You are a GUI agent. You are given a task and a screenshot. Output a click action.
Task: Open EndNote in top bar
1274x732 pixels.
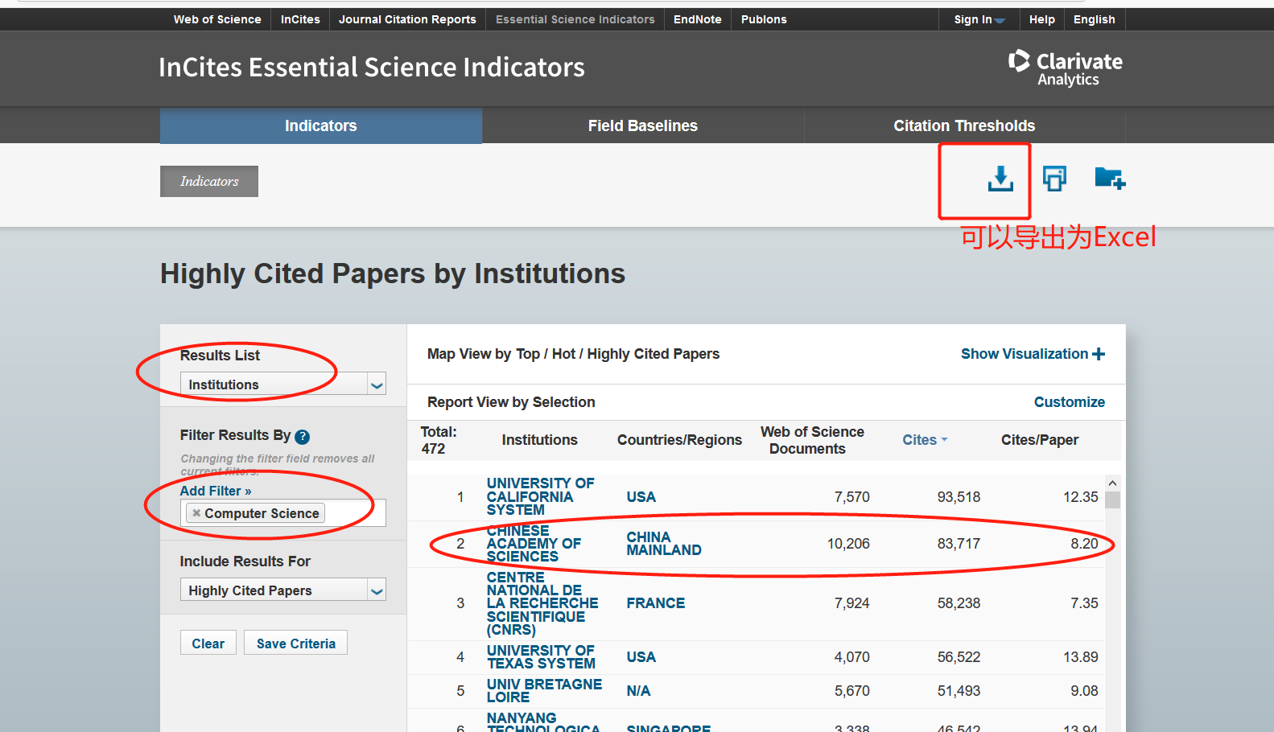tap(698, 19)
